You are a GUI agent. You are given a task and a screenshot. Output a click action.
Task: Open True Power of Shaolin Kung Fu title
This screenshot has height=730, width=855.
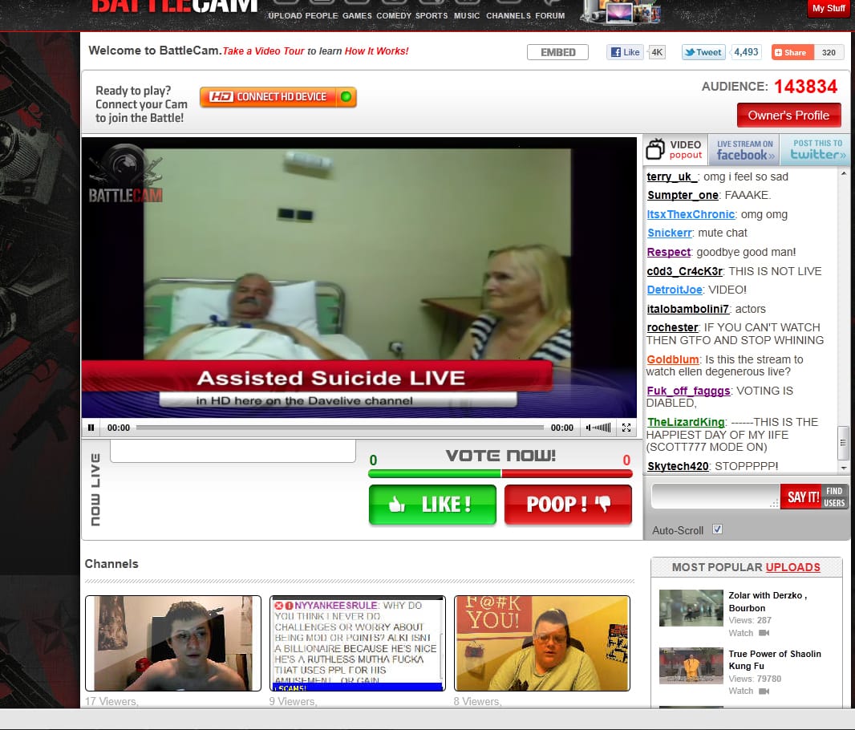click(x=775, y=659)
